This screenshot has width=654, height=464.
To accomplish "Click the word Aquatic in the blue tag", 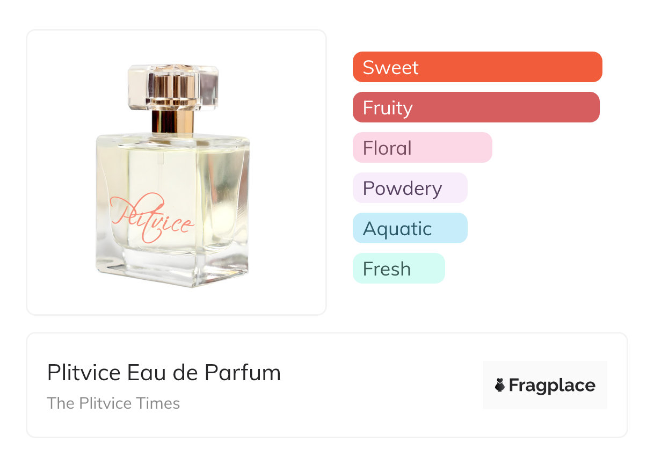I will pyautogui.click(x=397, y=228).
